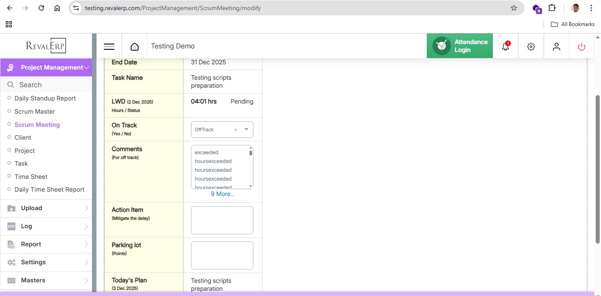Open the notifications bell icon
This screenshot has height=296, width=601.
(x=506, y=46)
